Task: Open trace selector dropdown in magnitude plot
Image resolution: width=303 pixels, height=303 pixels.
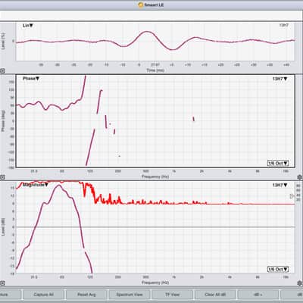Action: click(280, 185)
